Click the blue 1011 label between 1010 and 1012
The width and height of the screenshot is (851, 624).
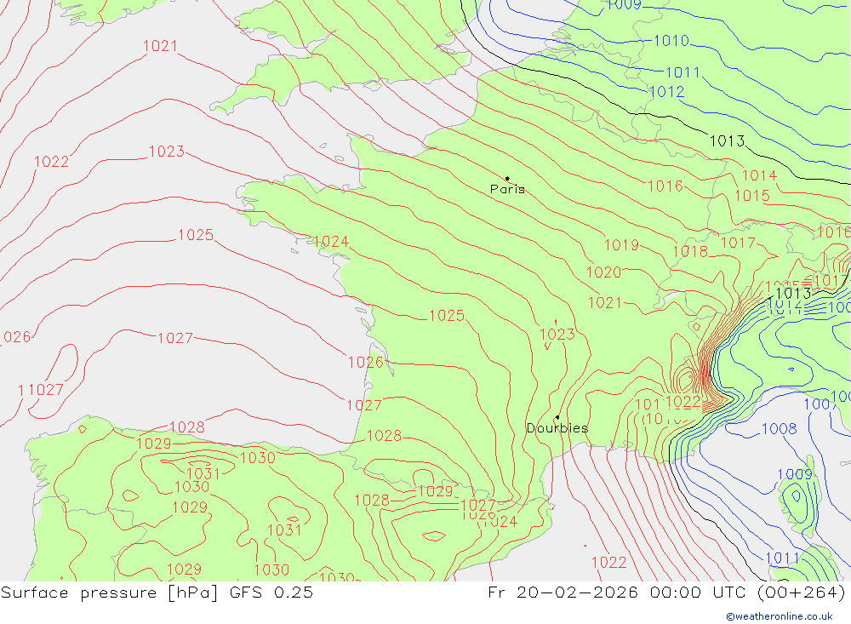683,72
